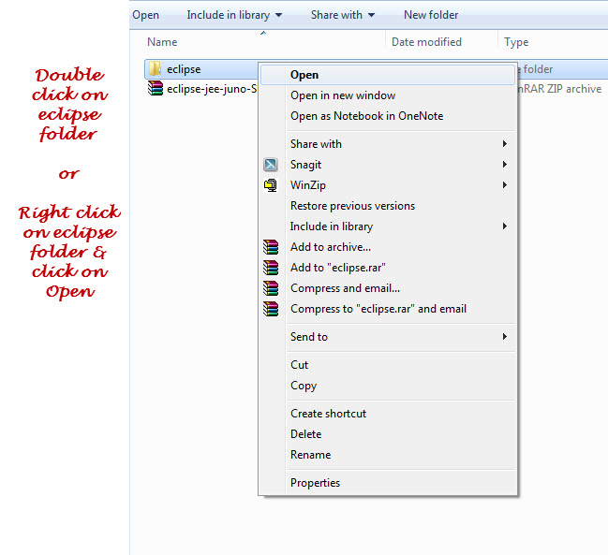The height and width of the screenshot is (555, 608).
Task: Click WinRAR icon beside Compress to "eclipse.rar" and email
Action: pyautogui.click(x=271, y=309)
